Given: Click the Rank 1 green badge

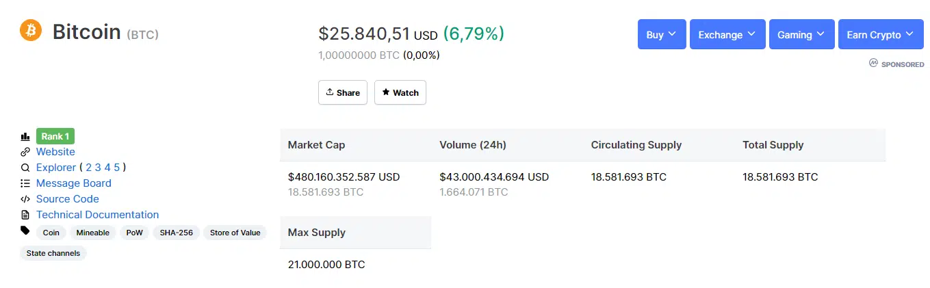Looking at the screenshot, I should click(x=55, y=136).
